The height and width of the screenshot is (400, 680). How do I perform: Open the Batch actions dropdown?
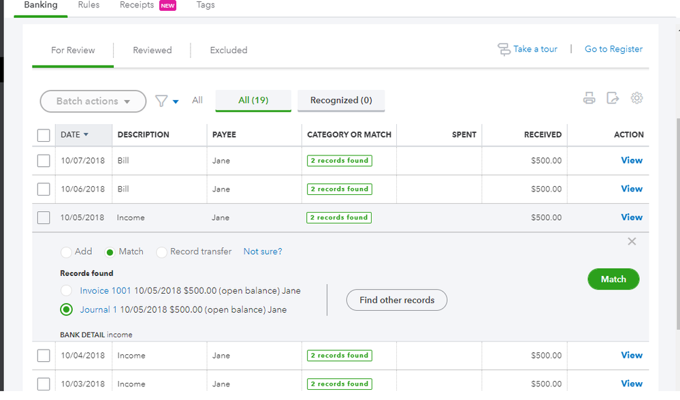pos(93,101)
